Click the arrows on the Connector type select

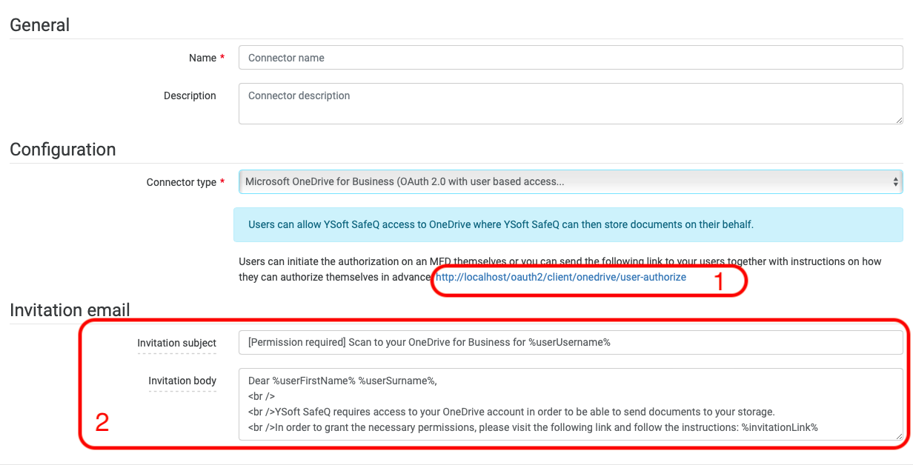(x=895, y=181)
